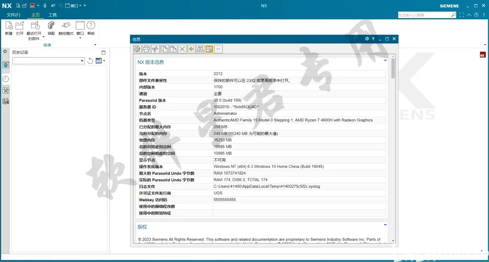
Task: Click the 窗口 ribbon button
Action: tap(80, 30)
